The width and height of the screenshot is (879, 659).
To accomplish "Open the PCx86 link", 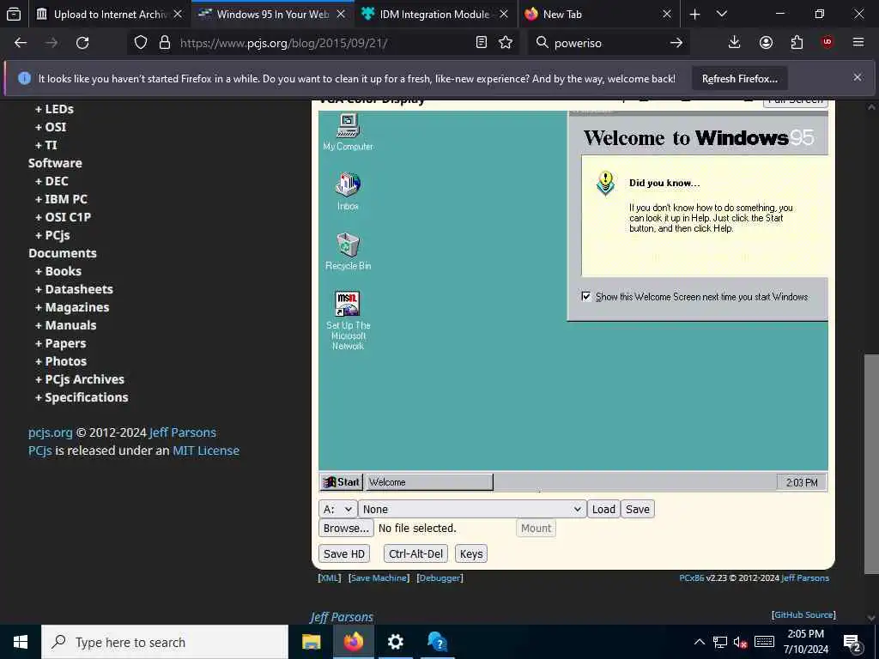I will tap(691, 577).
